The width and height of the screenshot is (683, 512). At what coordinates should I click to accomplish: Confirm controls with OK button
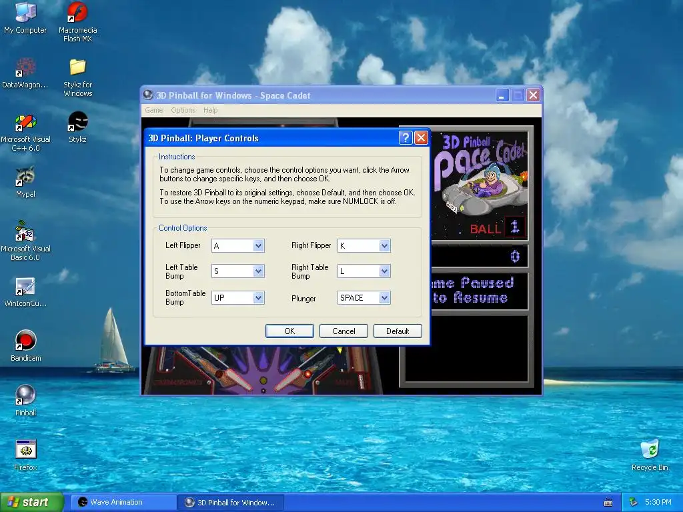click(x=289, y=331)
